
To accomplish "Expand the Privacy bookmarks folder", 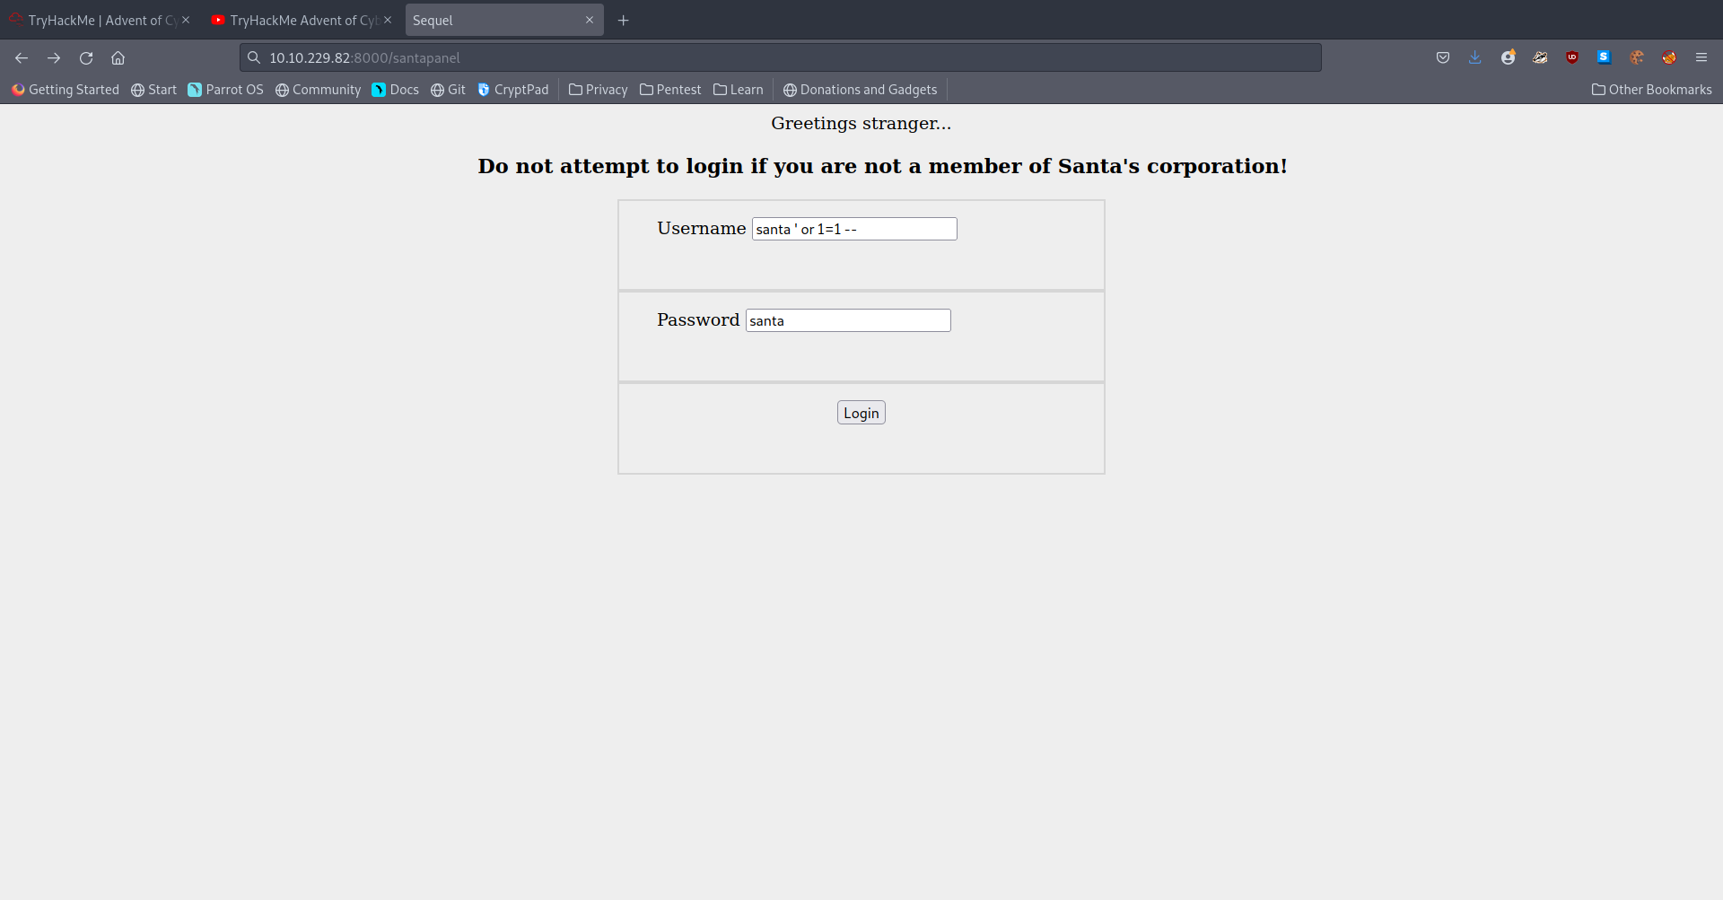I will pyautogui.click(x=598, y=90).
